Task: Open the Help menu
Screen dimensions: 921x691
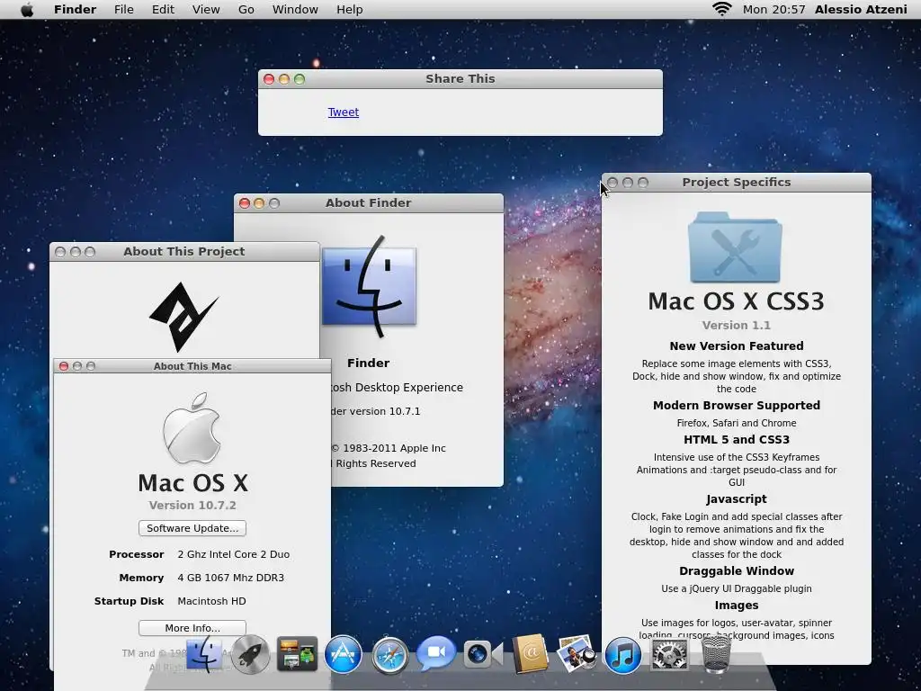Action: pos(349,9)
